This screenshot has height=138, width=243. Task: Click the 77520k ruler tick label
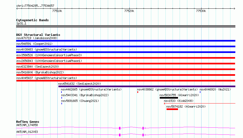click(129, 11)
